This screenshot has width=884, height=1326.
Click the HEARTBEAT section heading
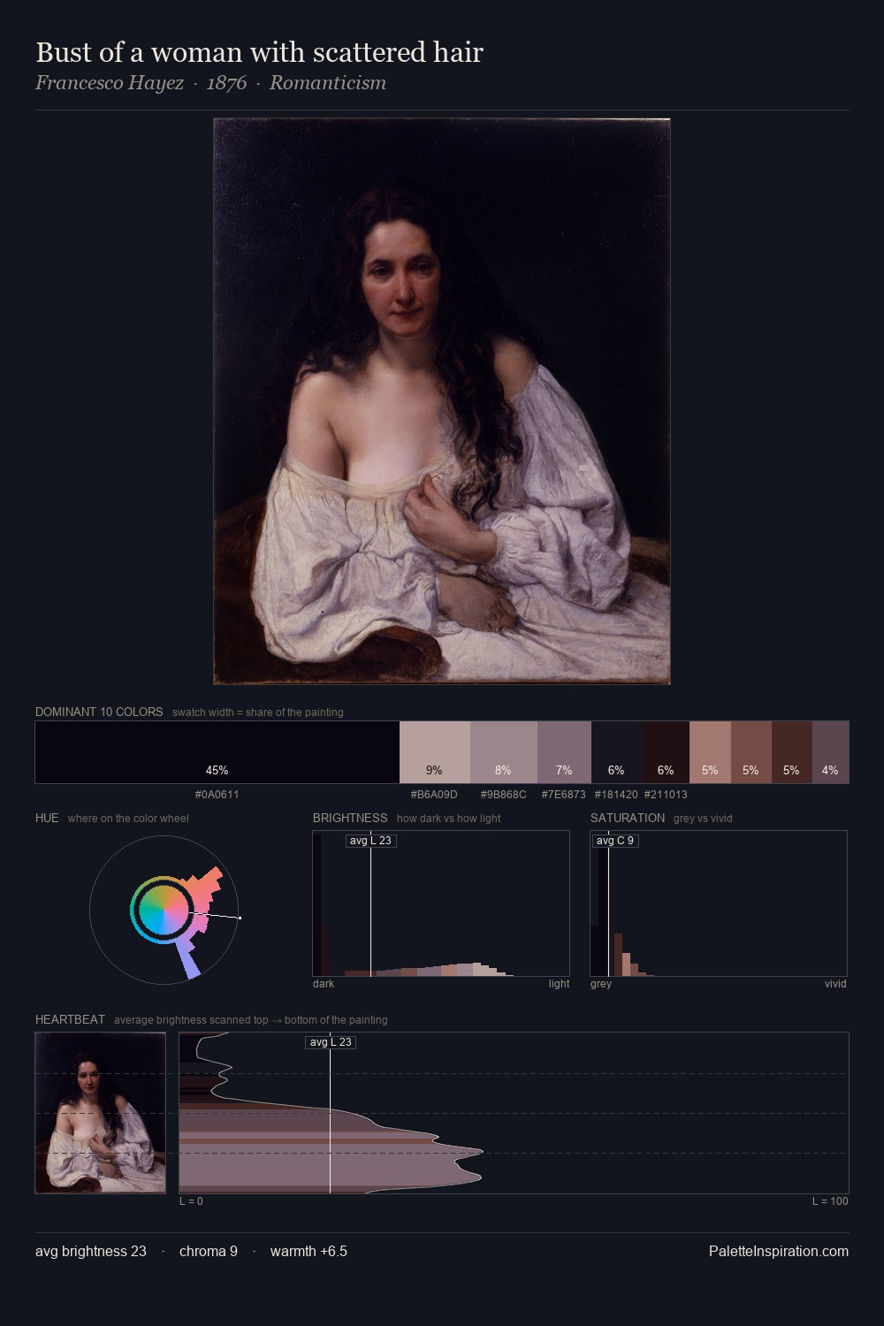(70, 1019)
